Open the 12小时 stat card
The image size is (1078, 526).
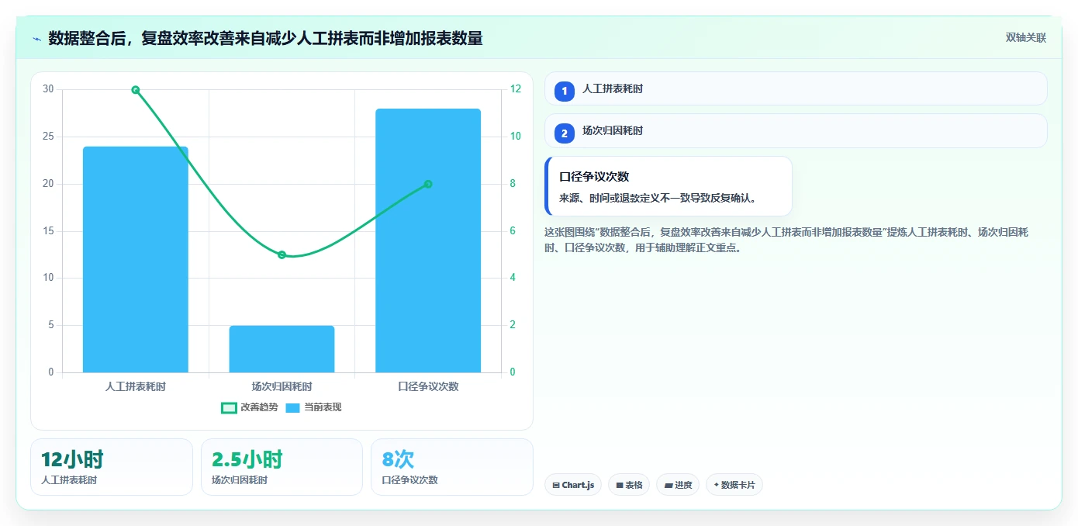[112, 467]
